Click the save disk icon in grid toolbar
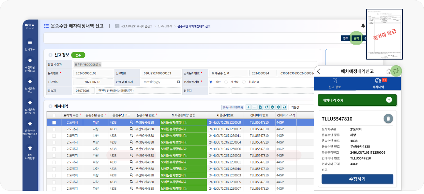Image resolution: width=424 pixels, height=194 pixels. [x=284, y=107]
